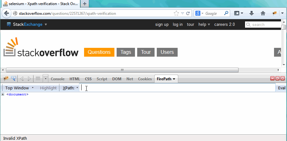287x141 pixels.
Task: Click the browser back arrow button
Action: coord(6,13)
